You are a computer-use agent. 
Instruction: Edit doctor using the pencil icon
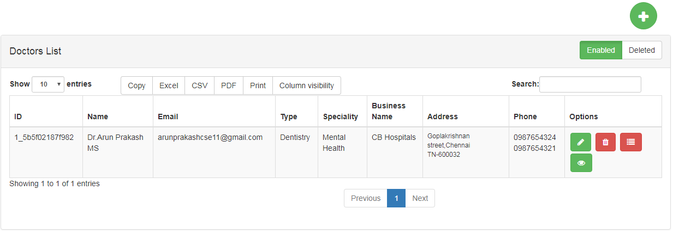pyautogui.click(x=580, y=142)
